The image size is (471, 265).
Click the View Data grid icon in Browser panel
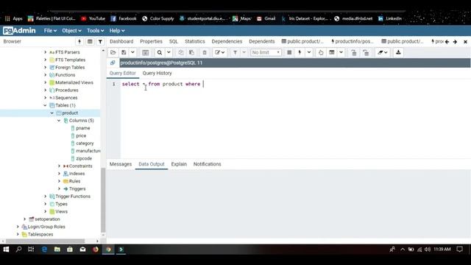pos(90,41)
